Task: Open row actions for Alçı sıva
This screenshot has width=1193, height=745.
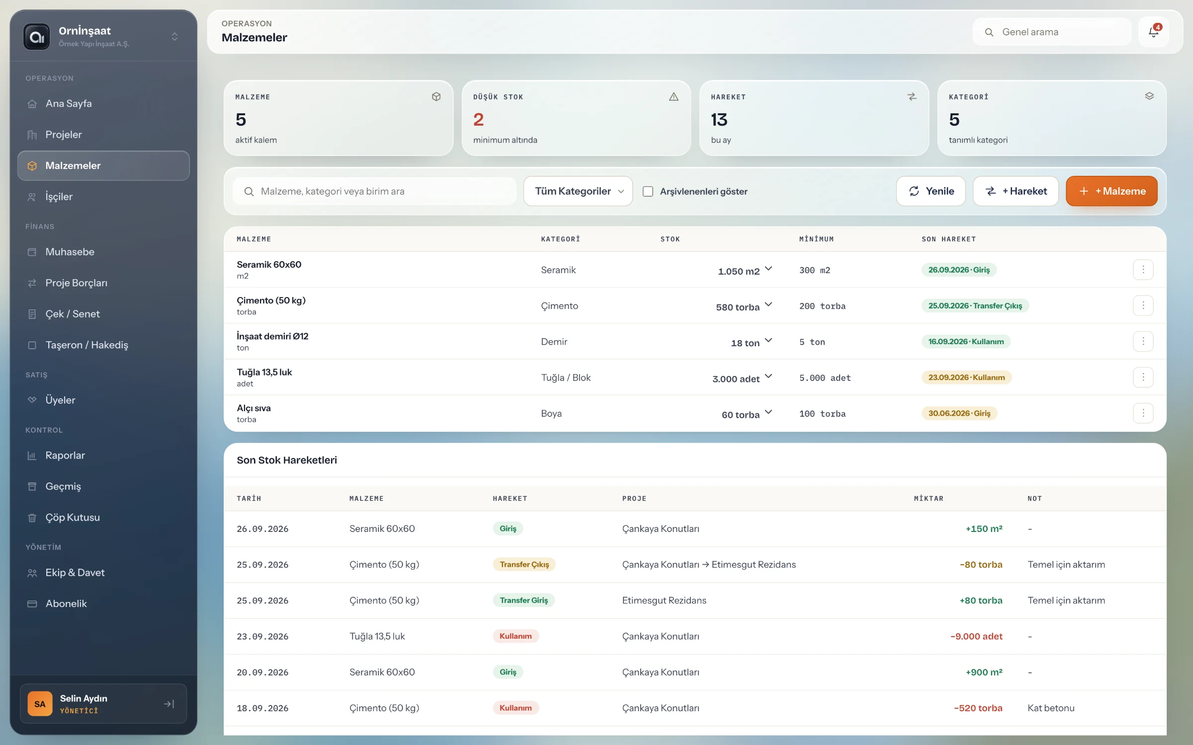Action: 1143,413
